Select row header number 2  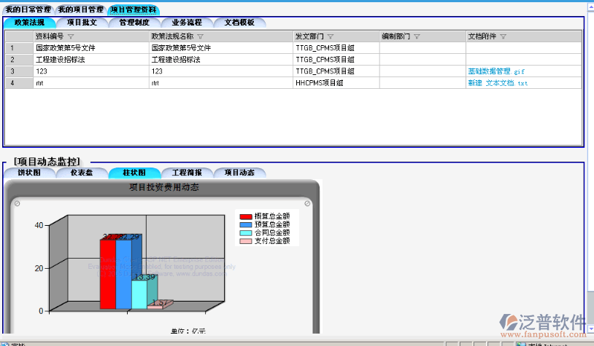(x=19, y=60)
